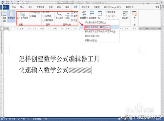Click 拆分 split window button
This screenshot has width=164, height=121.
pos(100,15)
